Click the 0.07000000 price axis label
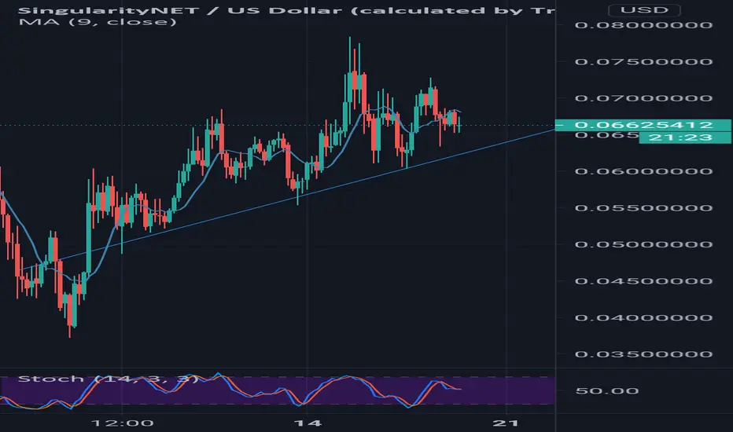 [643, 98]
